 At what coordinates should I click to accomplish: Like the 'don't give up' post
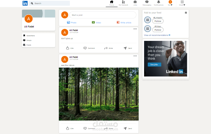(70, 48)
